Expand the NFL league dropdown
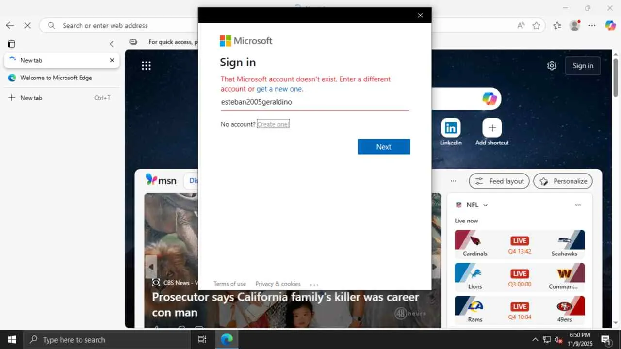 pos(485,205)
